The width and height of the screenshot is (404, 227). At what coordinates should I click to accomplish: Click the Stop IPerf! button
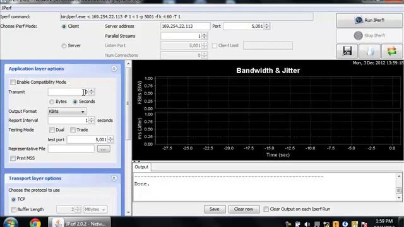369,35
